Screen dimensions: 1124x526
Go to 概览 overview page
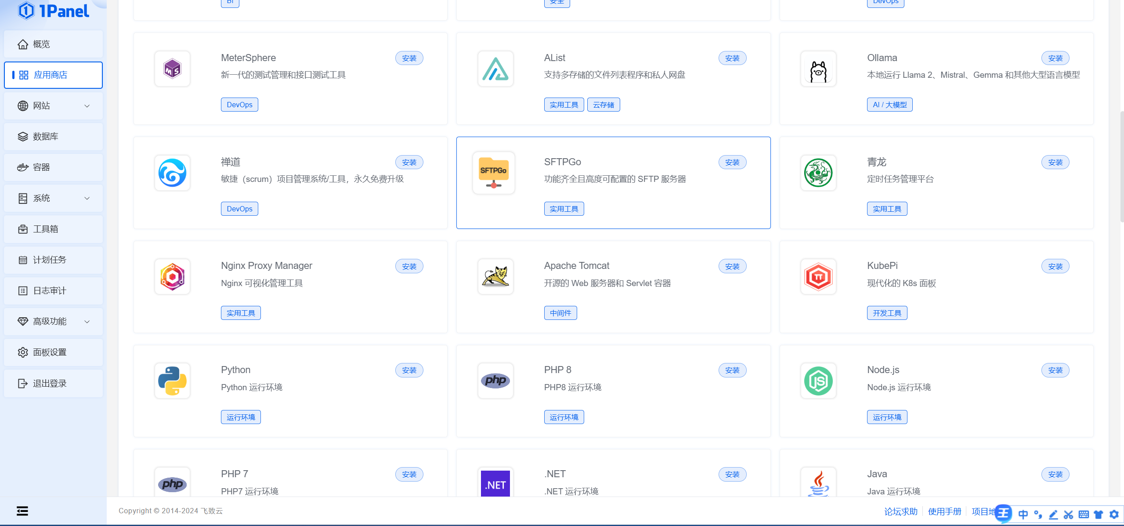[x=53, y=44]
